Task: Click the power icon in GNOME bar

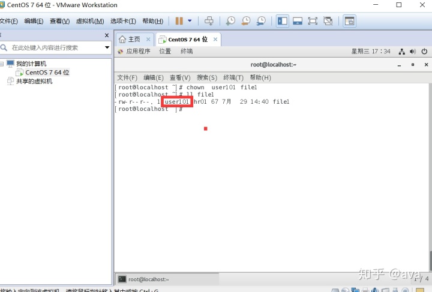Action: pyautogui.click(x=424, y=52)
